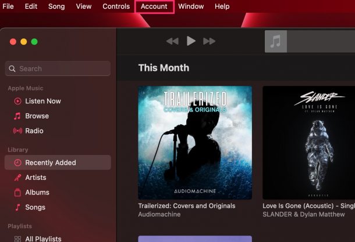Click the Search field in the sidebar
This screenshot has height=242, width=355.
click(x=58, y=68)
